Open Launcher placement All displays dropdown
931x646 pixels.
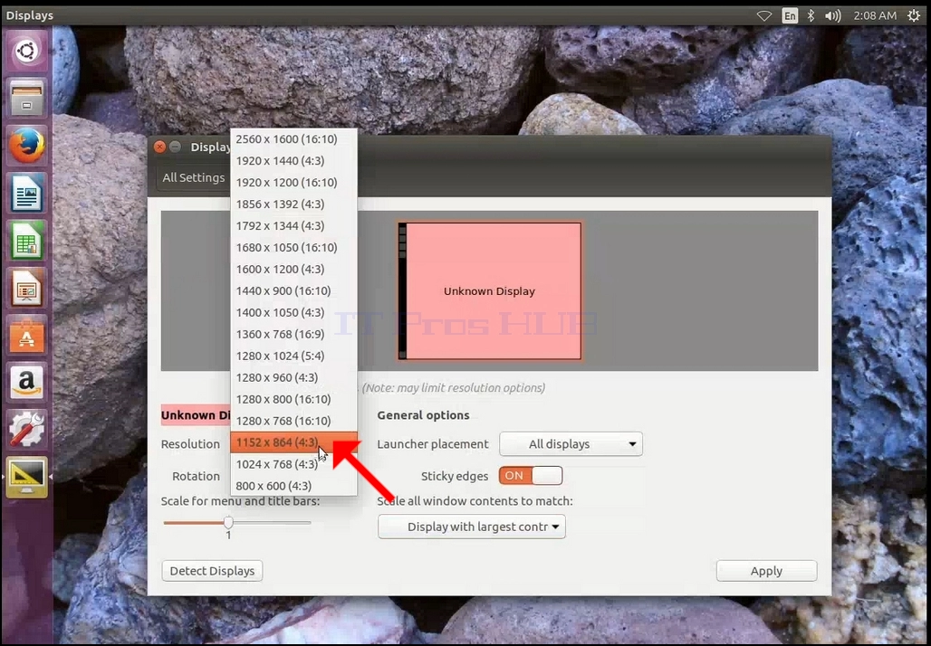click(x=571, y=443)
